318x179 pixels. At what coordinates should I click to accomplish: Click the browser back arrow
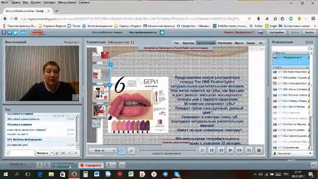(x=5, y=19)
